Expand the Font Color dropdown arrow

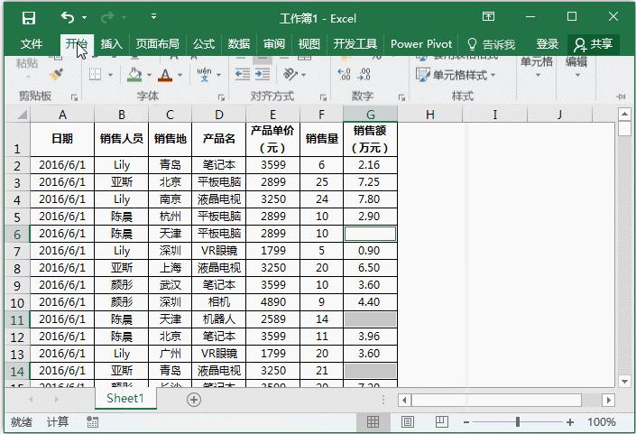click(x=180, y=75)
